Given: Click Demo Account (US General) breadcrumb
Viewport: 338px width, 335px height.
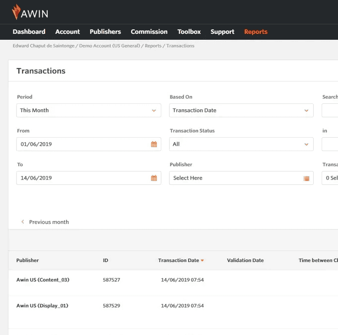Looking at the screenshot, I should 110,46.
